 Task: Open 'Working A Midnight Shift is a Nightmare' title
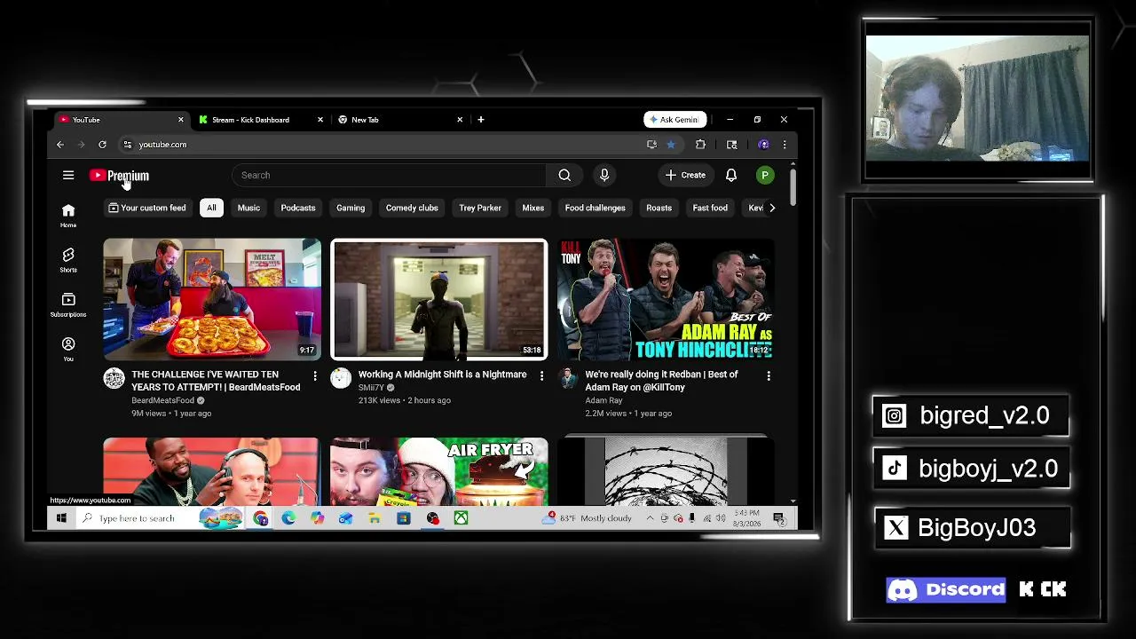pyautogui.click(x=443, y=375)
